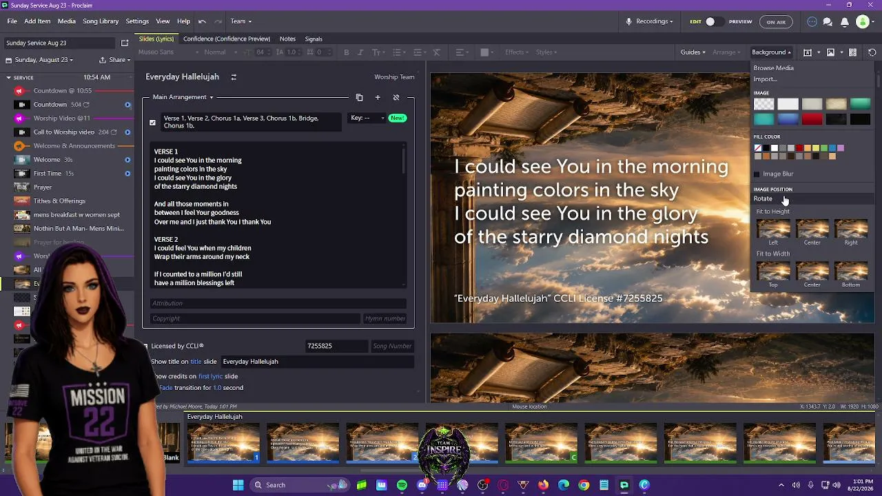
Task: Select the white fill color swatch
Action: (x=775, y=148)
